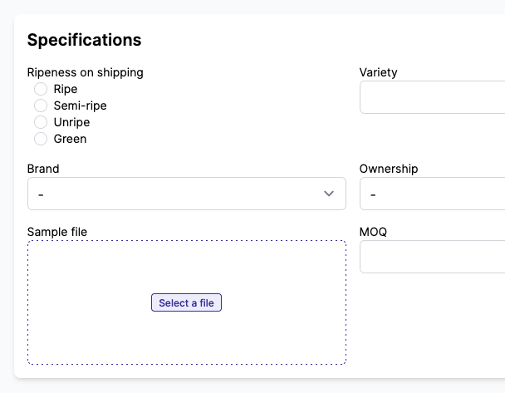
Task: Click the "Unripe" label text
Action: point(71,122)
